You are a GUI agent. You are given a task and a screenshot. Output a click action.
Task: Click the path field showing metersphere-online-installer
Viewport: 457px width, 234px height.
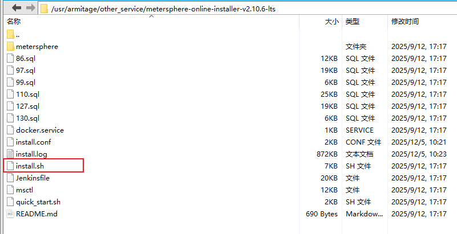tap(247, 9)
